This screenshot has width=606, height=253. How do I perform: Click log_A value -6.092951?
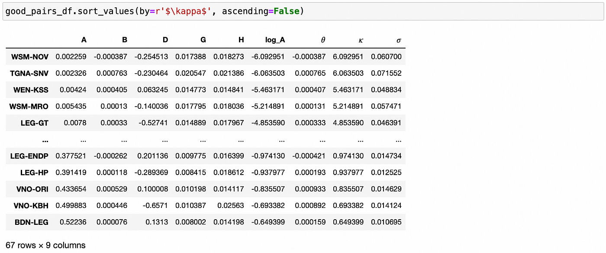pos(268,57)
